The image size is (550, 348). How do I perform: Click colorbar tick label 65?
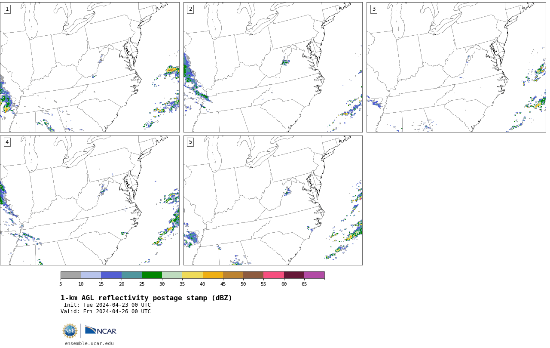304,284
